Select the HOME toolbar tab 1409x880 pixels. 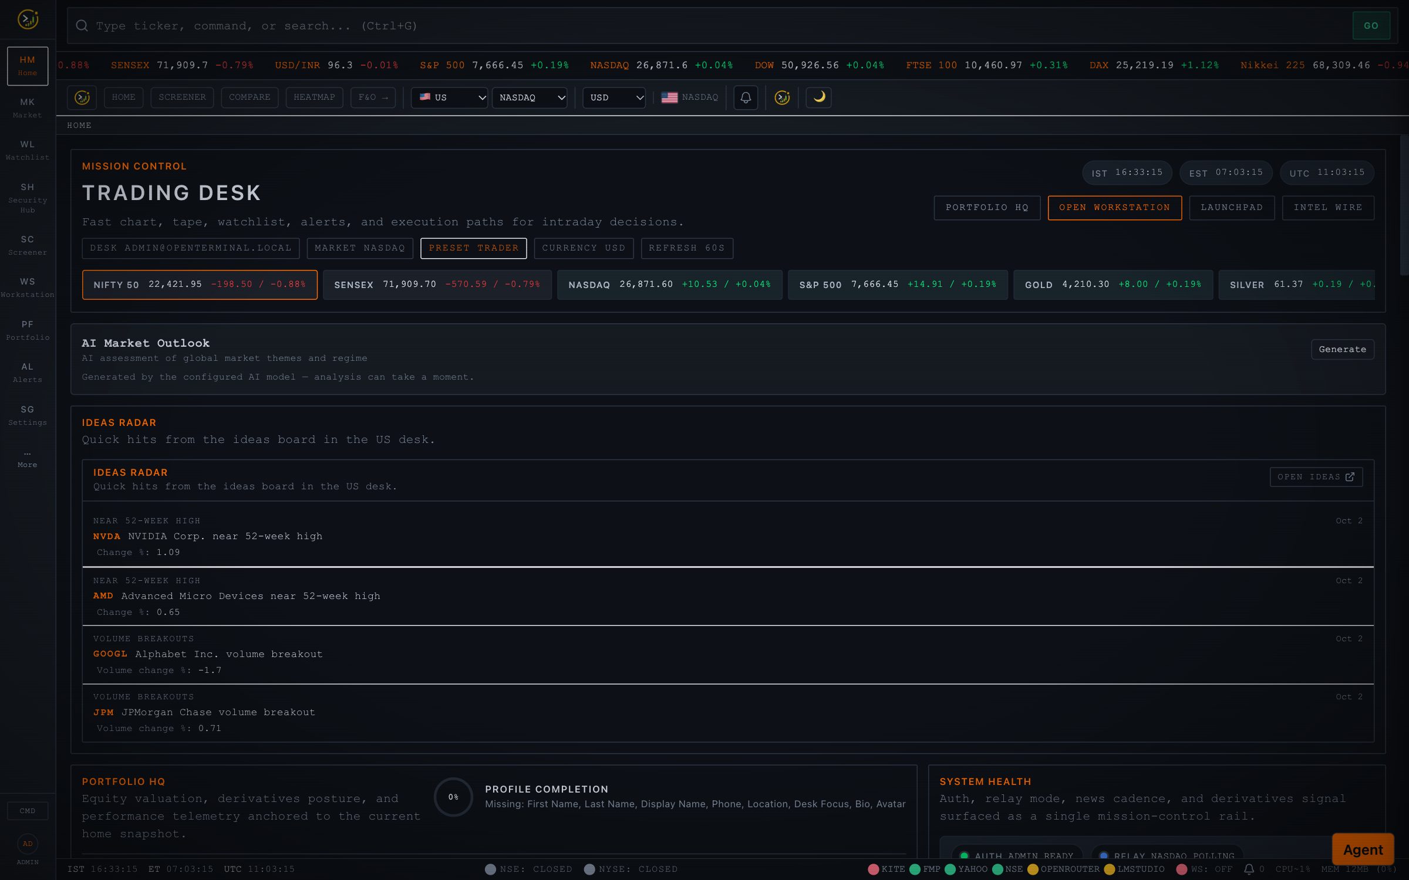click(x=123, y=97)
